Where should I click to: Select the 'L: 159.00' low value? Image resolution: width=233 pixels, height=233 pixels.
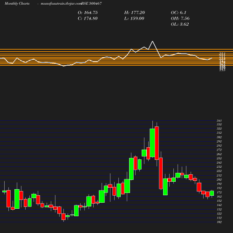(x=134, y=19)
